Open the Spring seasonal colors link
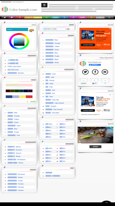Image resolution: width=115 pixels, height=206 pixels. tap(14, 147)
